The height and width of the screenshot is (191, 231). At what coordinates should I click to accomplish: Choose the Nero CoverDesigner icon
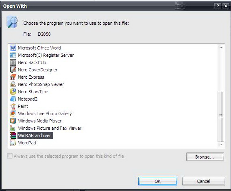click(x=13, y=70)
